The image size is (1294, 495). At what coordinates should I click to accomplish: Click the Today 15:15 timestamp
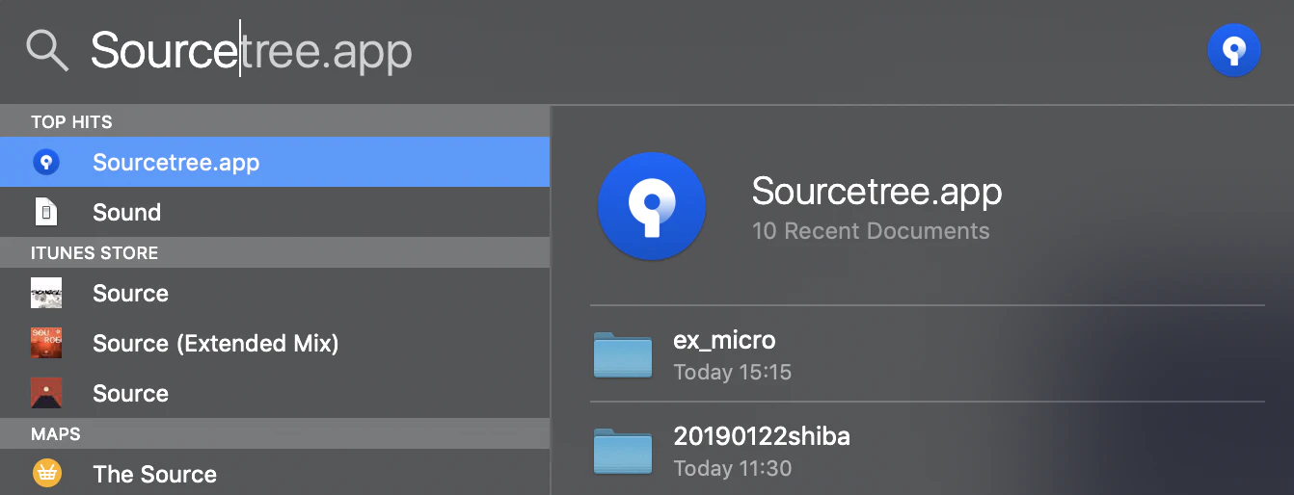point(732,372)
